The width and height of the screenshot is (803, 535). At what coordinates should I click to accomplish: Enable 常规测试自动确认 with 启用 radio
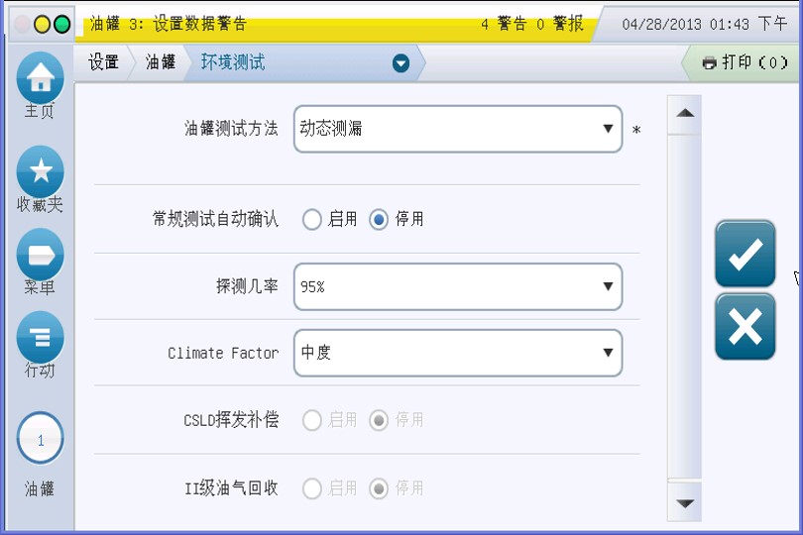(312, 220)
